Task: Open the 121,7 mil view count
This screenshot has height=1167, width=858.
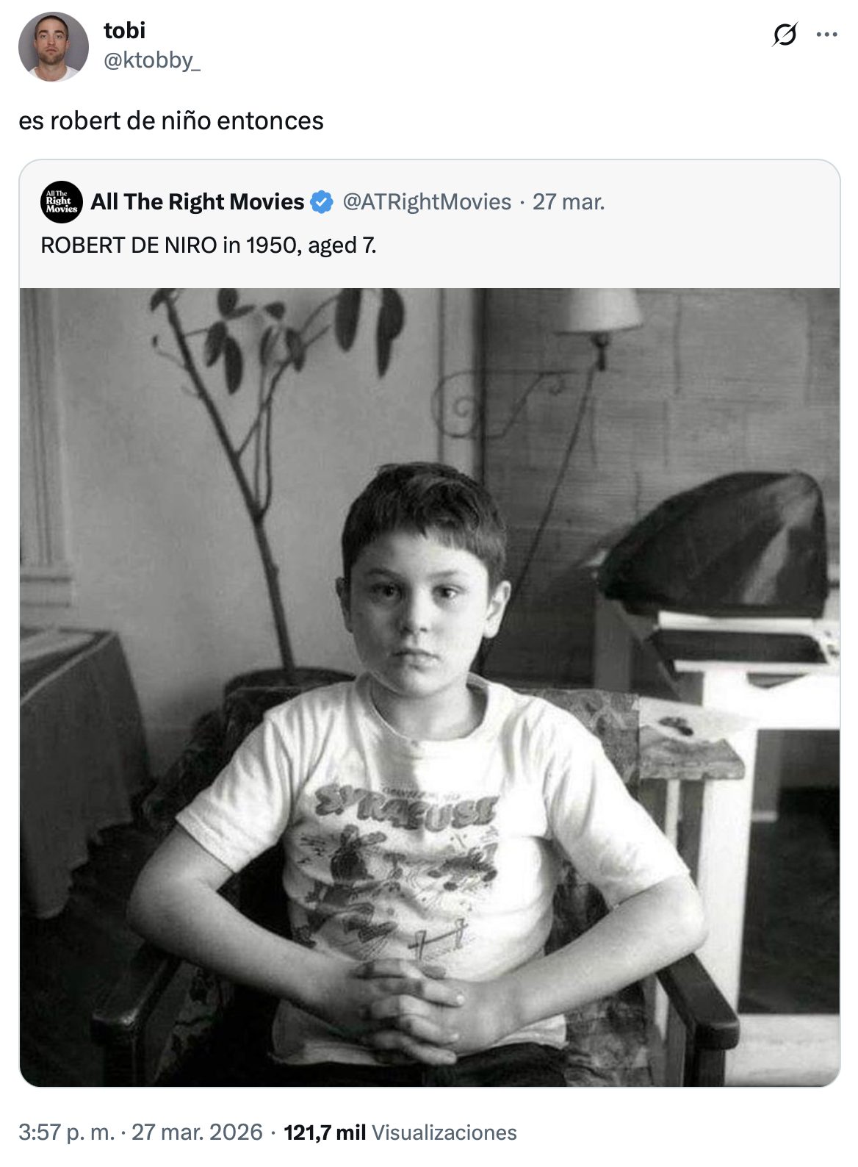Action: [x=324, y=1132]
